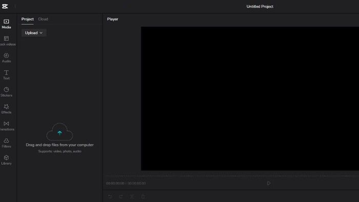Viewport: 359px width, 202px height.
Task: Click the redo arrow in timeline toolbar
Action: 121,196
